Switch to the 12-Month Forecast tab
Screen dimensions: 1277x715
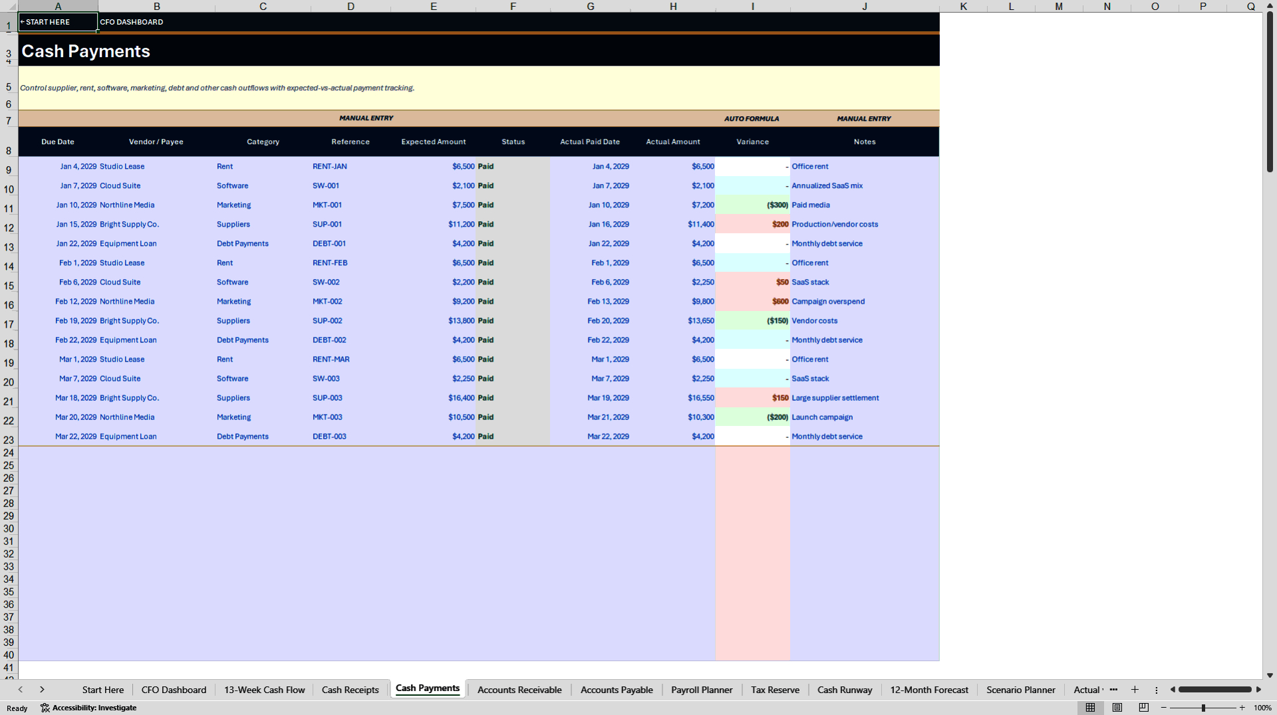929,690
